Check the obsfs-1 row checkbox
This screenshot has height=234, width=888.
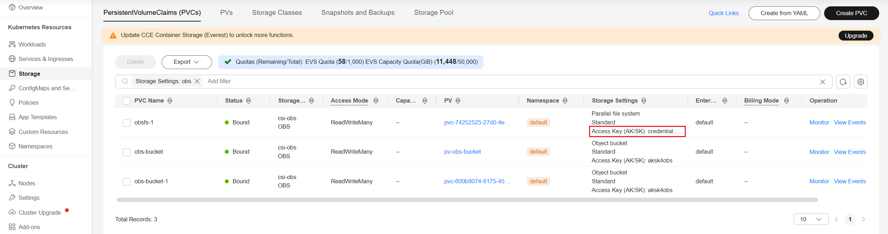click(127, 123)
